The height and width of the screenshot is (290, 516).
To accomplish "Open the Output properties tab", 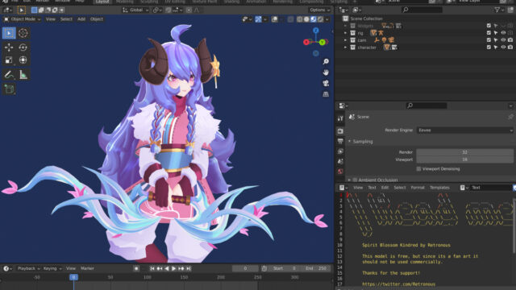I will [340, 141].
